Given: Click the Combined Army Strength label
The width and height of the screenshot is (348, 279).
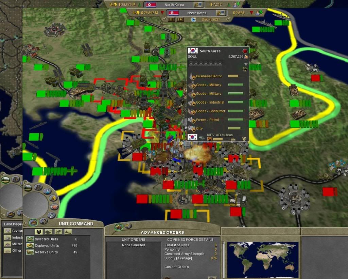Looking at the screenshot, I should click(184, 254).
